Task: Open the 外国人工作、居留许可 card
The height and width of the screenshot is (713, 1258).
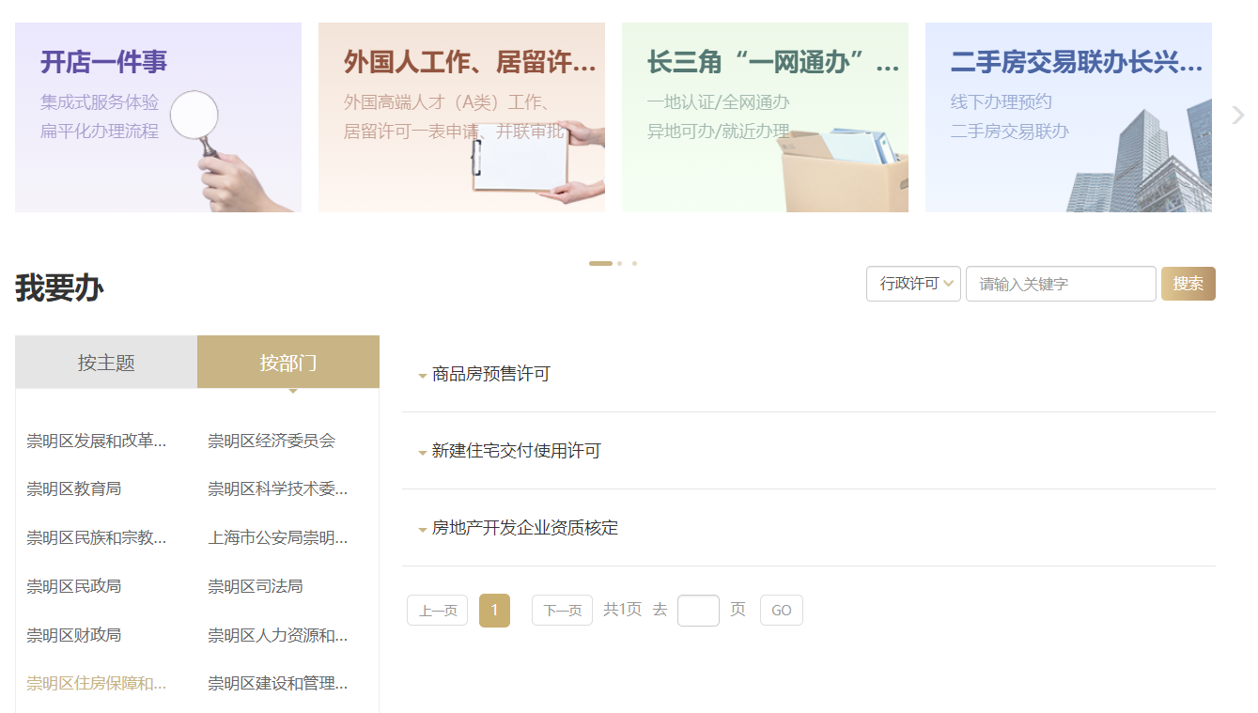Action: pyautogui.click(x=461, y=117)
